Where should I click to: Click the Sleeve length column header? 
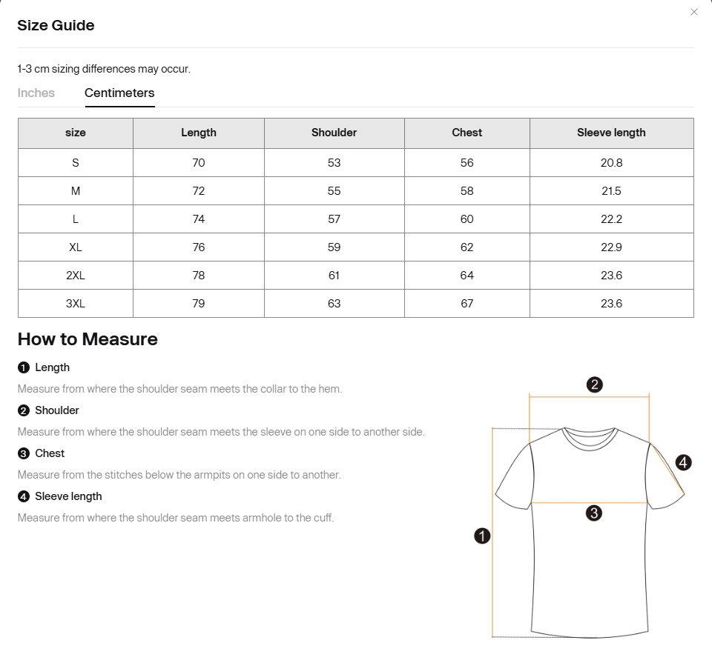611,133
